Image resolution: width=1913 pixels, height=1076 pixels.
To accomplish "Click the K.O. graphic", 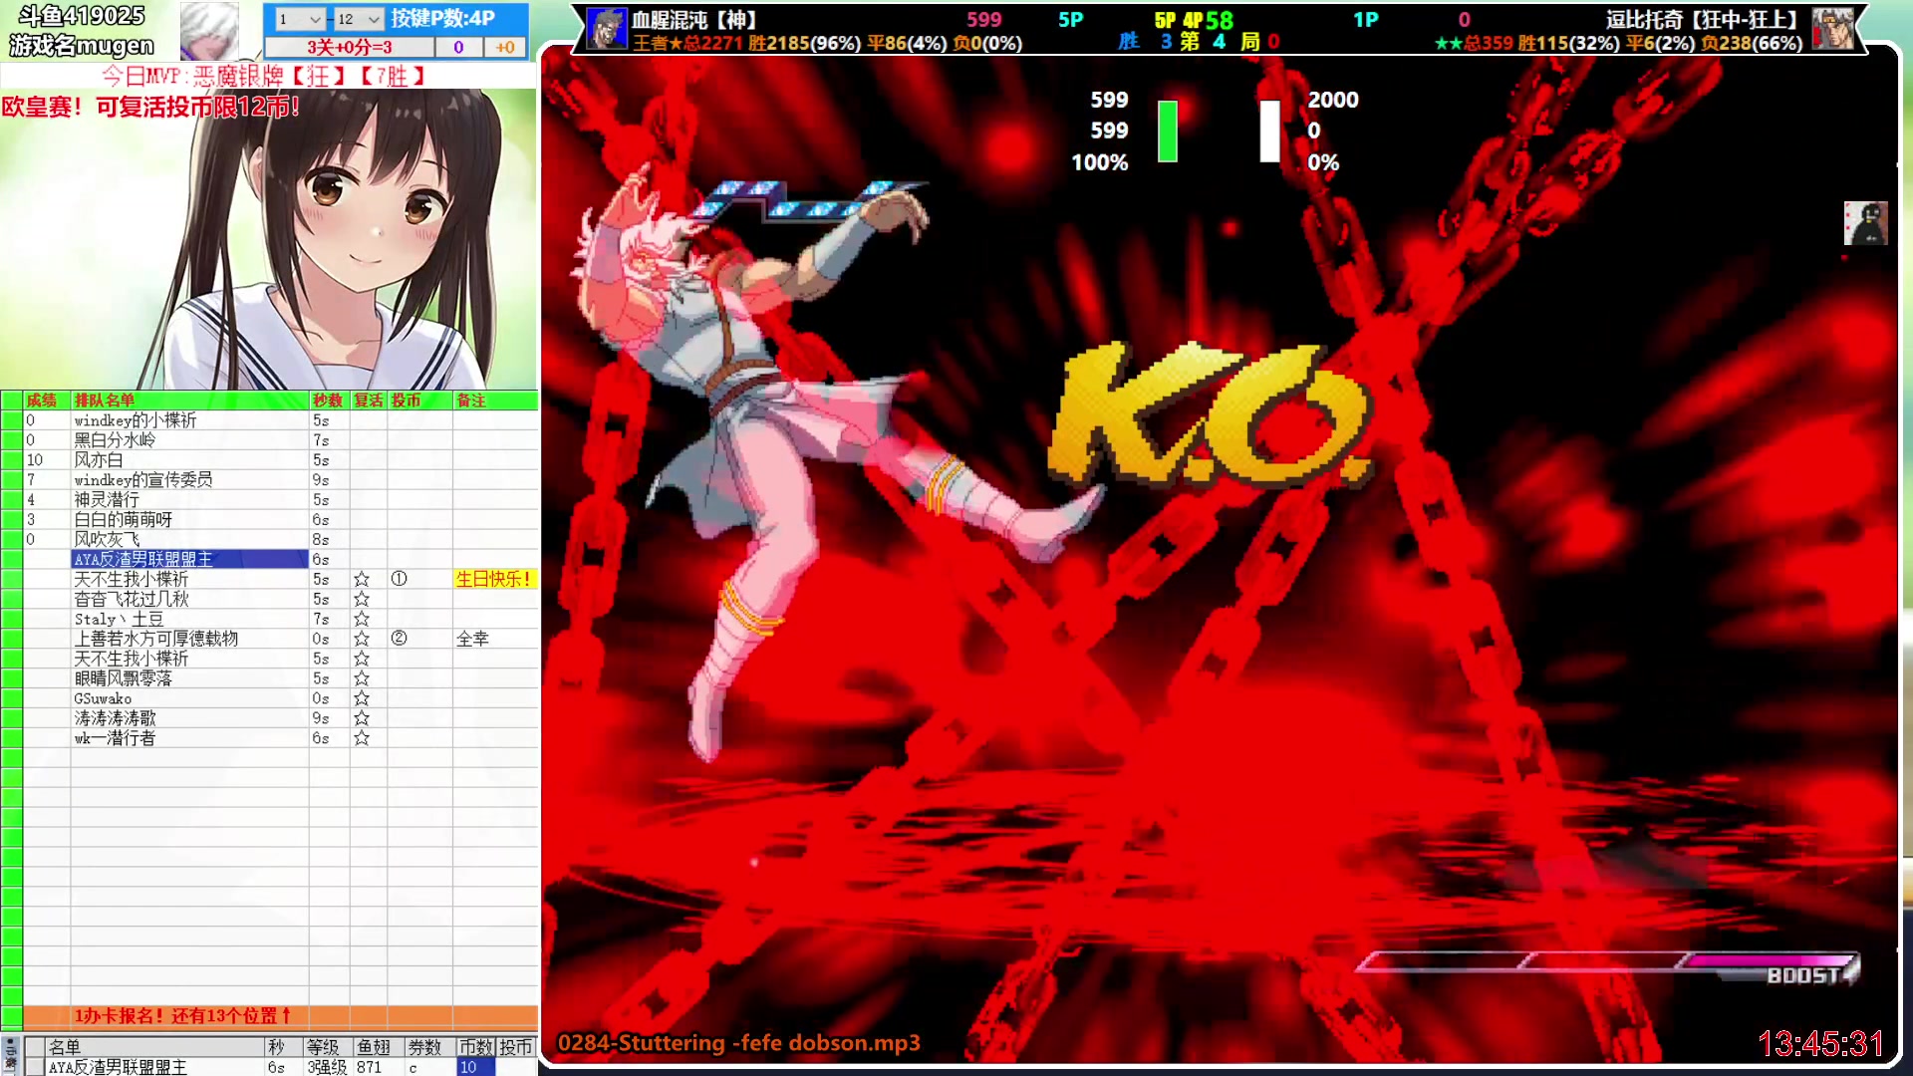I will coord(1211,416).
